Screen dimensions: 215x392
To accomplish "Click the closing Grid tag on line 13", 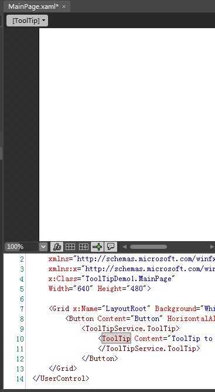I will click(63, 369).
